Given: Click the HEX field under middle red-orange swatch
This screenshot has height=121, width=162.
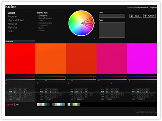Looking at the screenshot, I should point(79,99).
